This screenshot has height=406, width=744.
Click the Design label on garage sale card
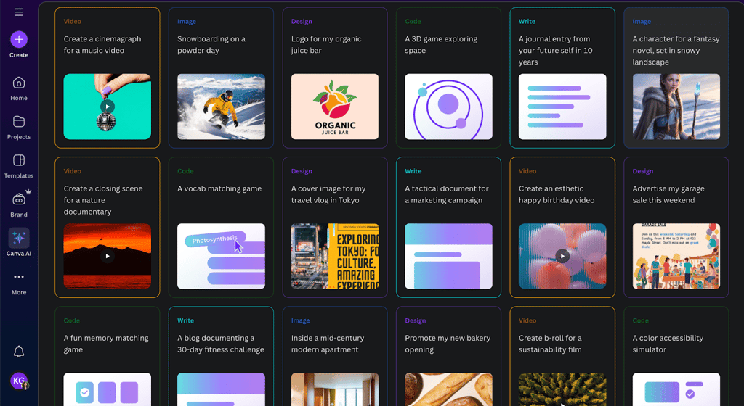pyautogui.click(x=643, y=171)
